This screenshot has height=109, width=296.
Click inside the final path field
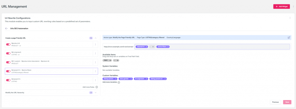point(212,47)
